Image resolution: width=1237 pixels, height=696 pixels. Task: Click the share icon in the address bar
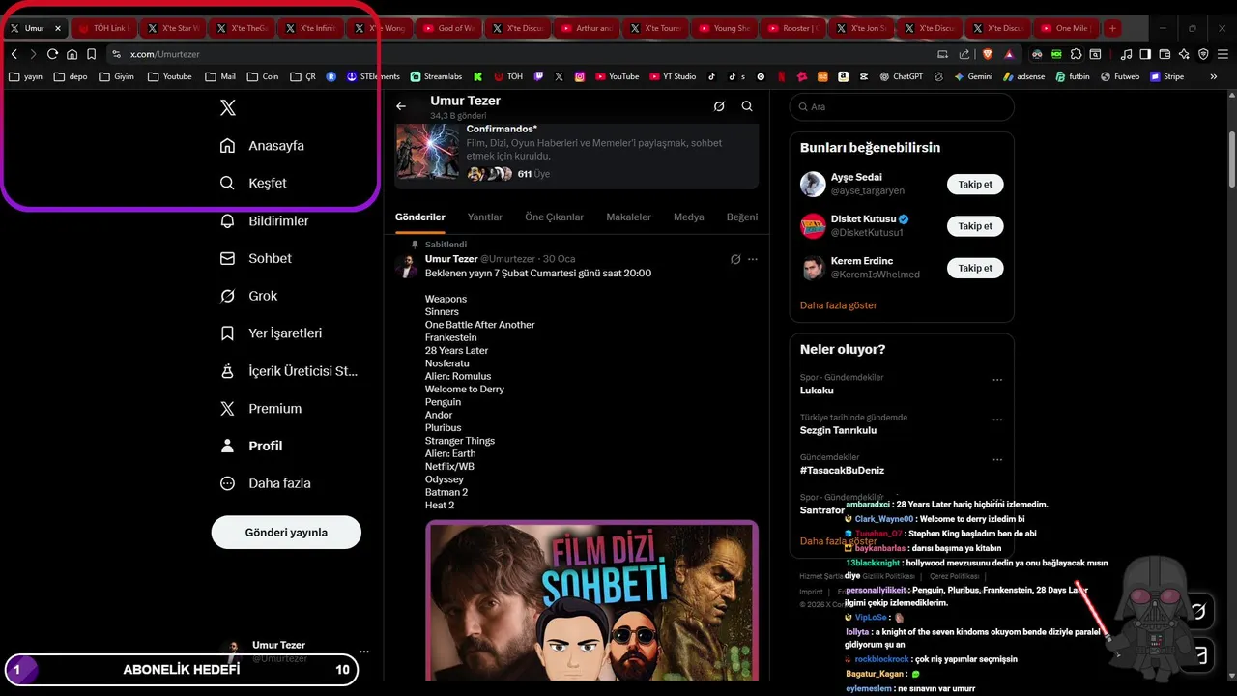(964, 54)
